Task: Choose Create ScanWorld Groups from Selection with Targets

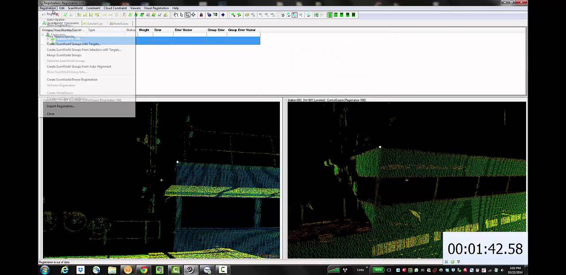Action: pos(84,50)
